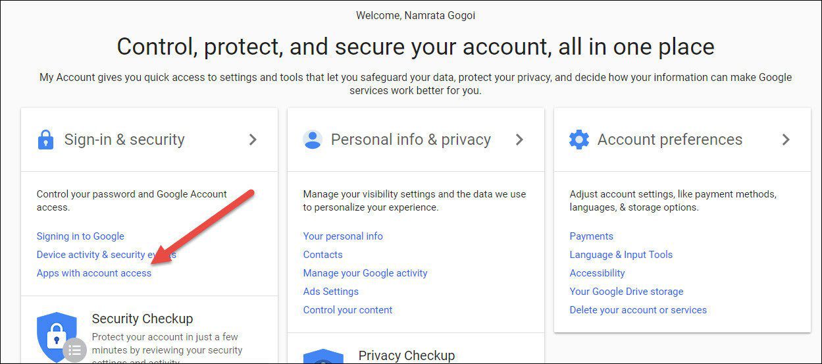Click the Security Checkup shield icon
The image size is (822, 364).
(x=58, y=336)
